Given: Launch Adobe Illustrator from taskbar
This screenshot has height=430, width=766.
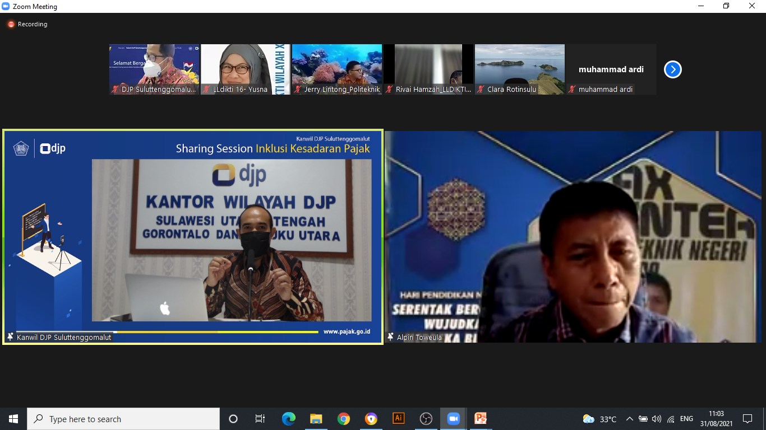Looking at the screenshot, I should tap(399, 419).
